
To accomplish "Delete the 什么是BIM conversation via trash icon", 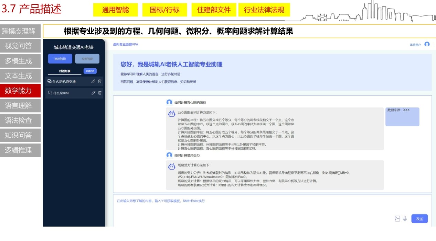I will coord(100,93).
